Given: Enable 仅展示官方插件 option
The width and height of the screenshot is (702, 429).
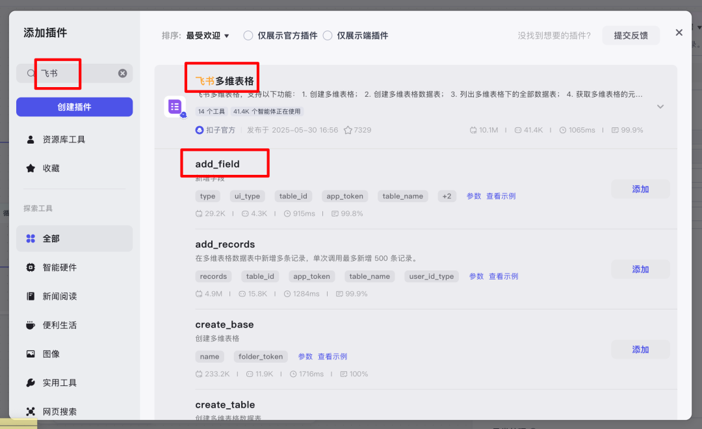Looking at the screenshot, I should tap(248, 35).
